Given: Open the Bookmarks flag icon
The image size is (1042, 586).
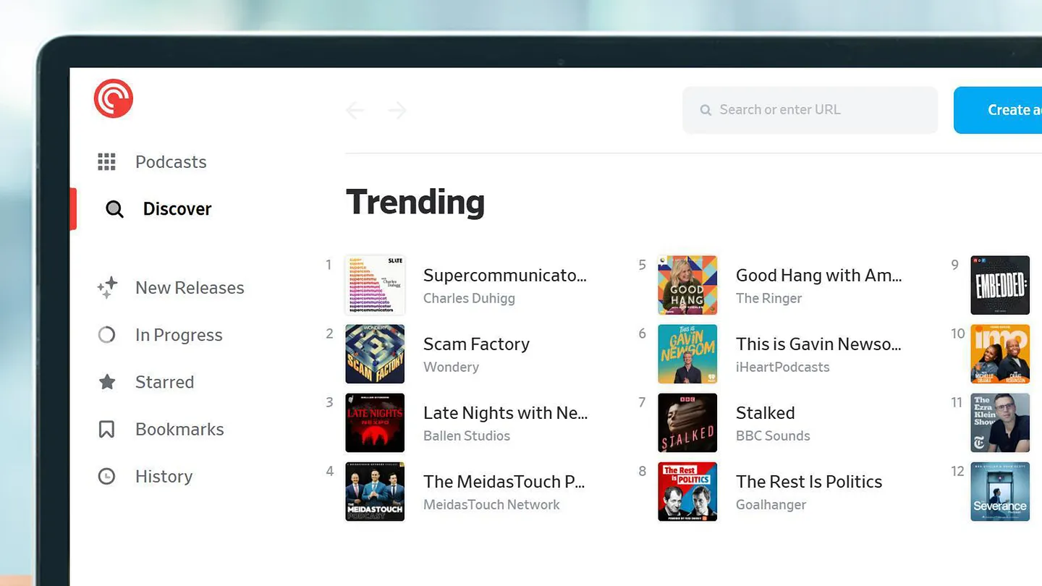Looking at the screenshot, I should pyautogui.click(x=106, y=429).
